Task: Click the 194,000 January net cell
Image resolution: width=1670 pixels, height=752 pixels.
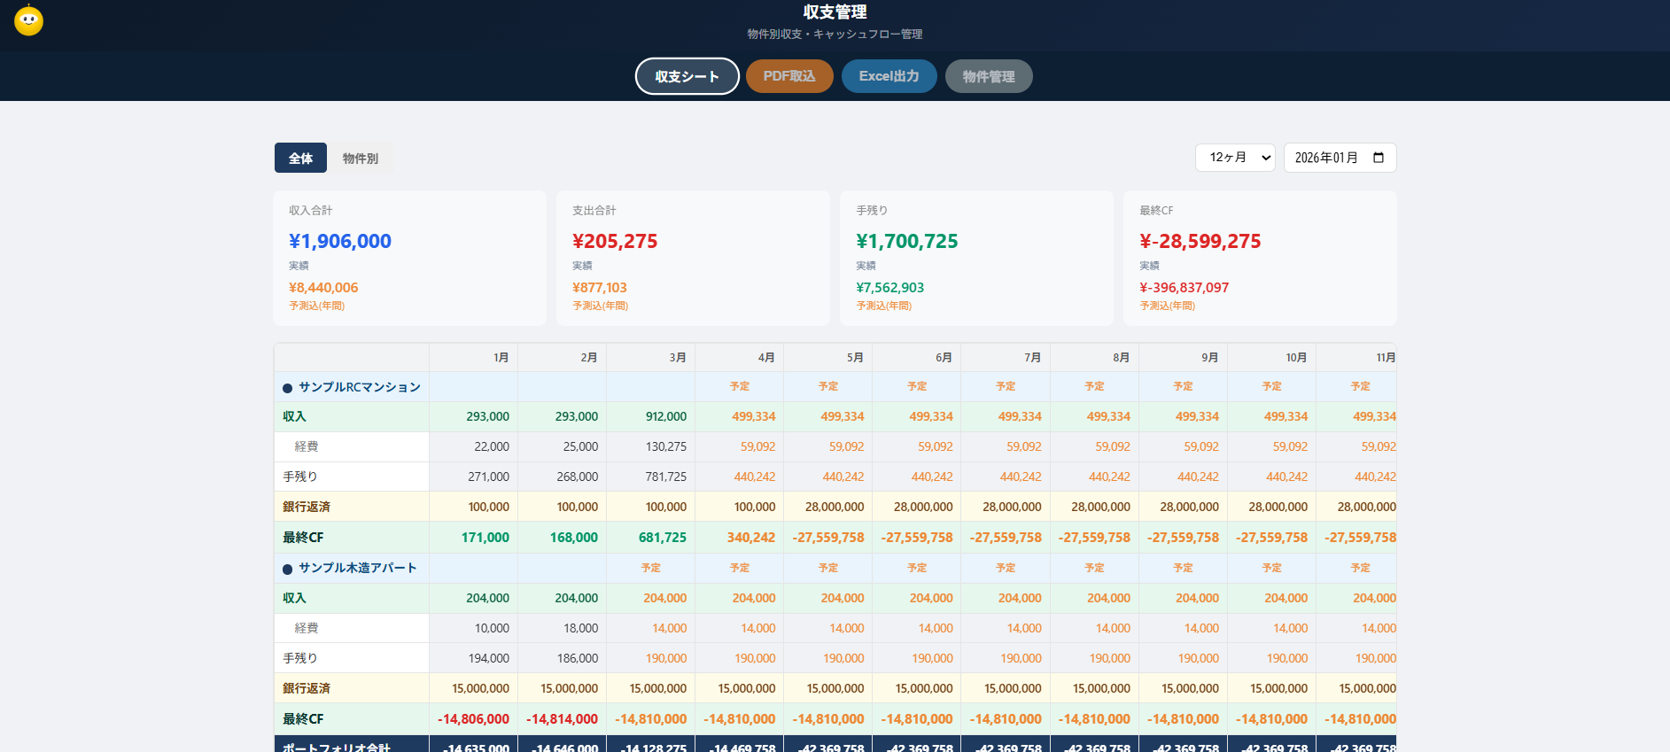Action: click(x=473, y=658)
